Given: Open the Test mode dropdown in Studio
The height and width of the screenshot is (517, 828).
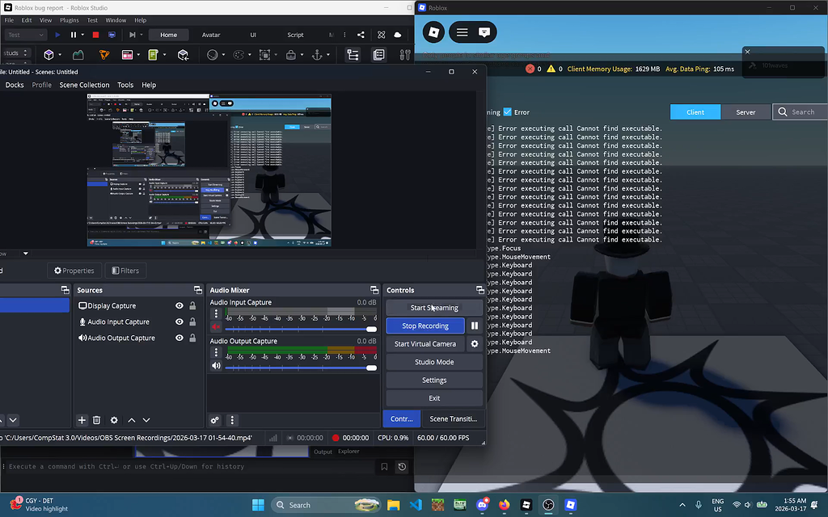Looking at the screenshot, I should (25, 35).
